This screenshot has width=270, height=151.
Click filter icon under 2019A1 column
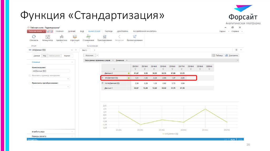click(200, 69)
